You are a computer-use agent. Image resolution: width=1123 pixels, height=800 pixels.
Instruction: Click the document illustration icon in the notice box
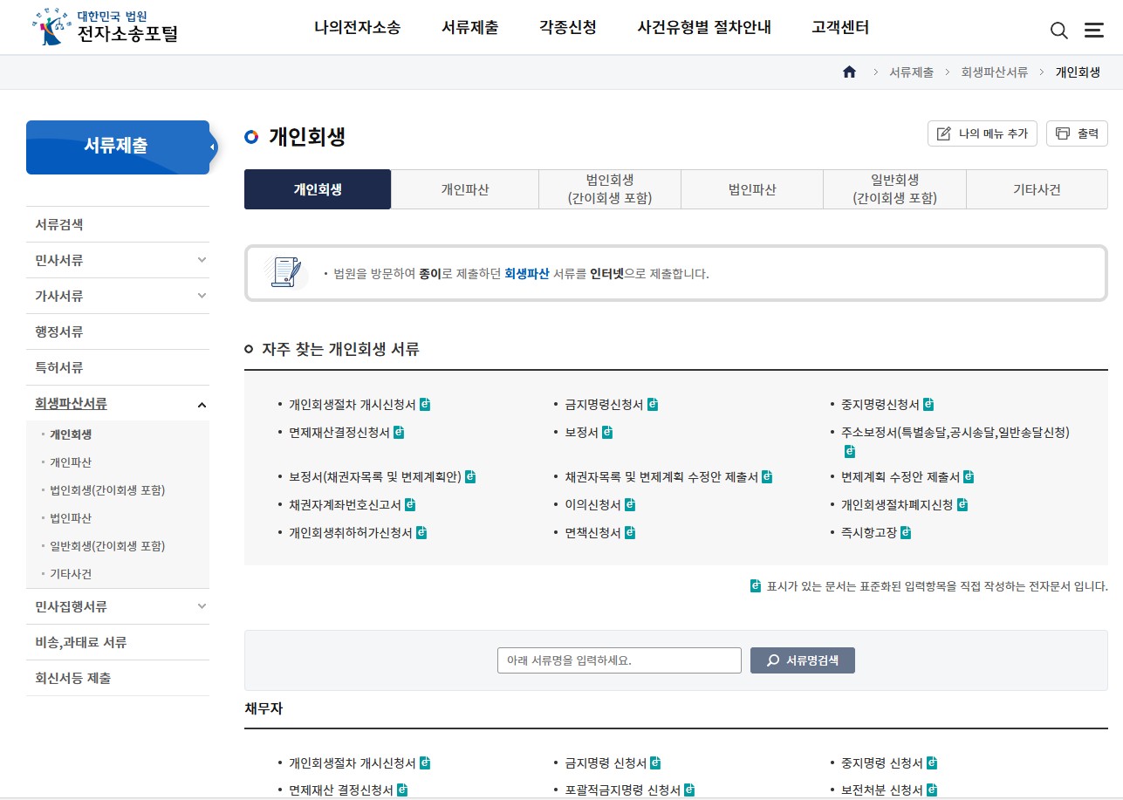pos(285,273)
